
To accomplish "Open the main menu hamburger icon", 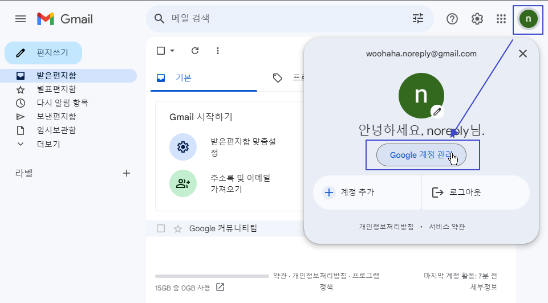I will point(21,19).
